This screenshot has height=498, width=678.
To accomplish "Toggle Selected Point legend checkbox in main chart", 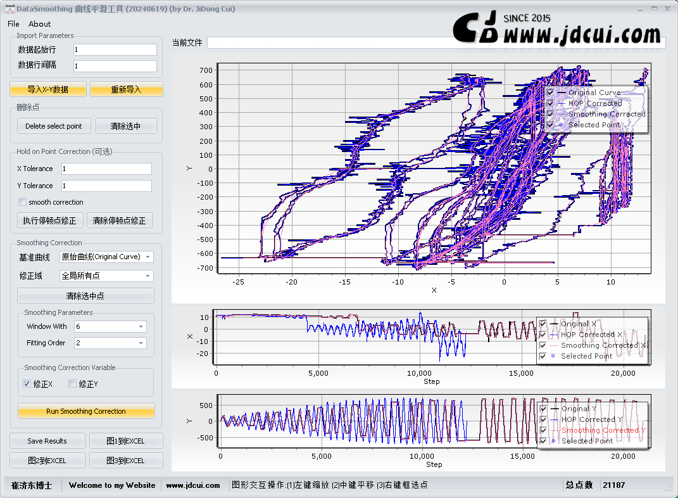I will coord(551,125).
